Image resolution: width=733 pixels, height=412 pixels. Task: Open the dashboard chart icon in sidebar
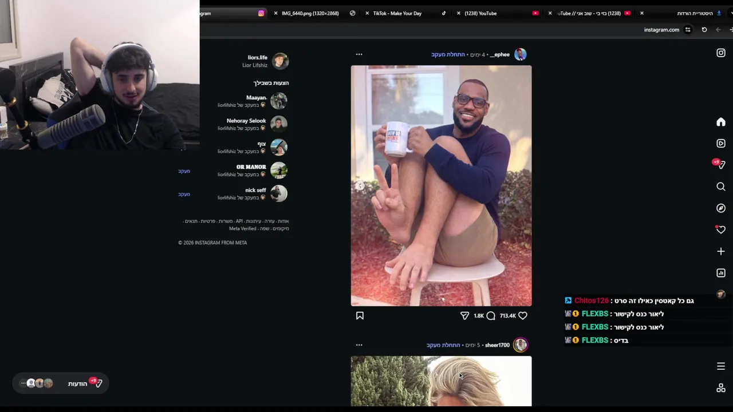click(721, 273)
